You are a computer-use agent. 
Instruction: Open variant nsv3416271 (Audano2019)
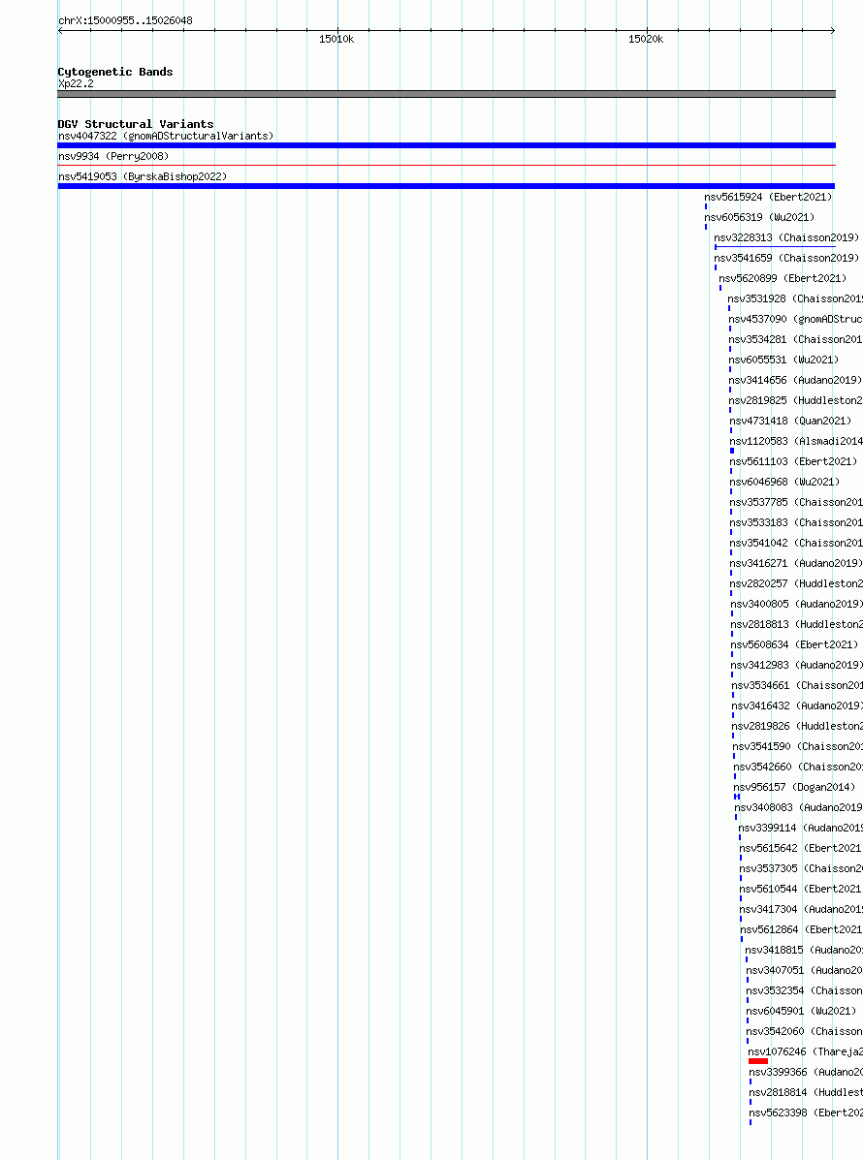pos(796,563)
